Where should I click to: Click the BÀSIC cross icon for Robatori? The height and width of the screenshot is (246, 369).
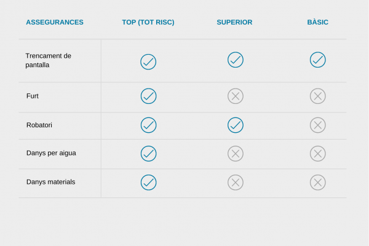point(318,125)
